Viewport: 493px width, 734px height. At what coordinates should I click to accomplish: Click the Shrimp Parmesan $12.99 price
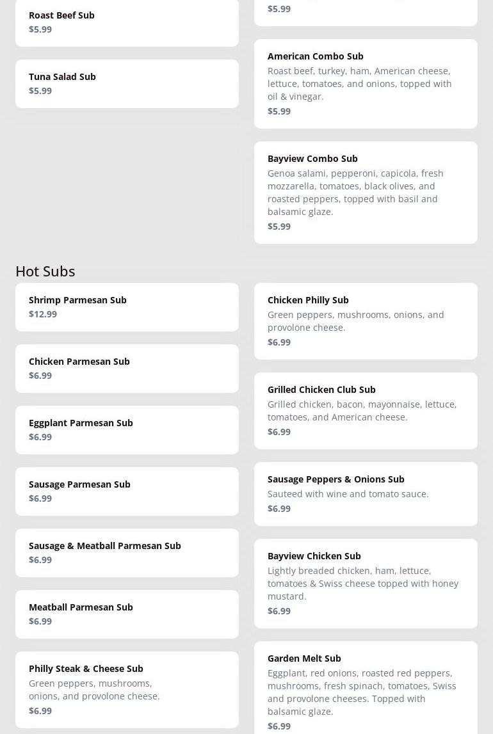(x=43, y=314)
